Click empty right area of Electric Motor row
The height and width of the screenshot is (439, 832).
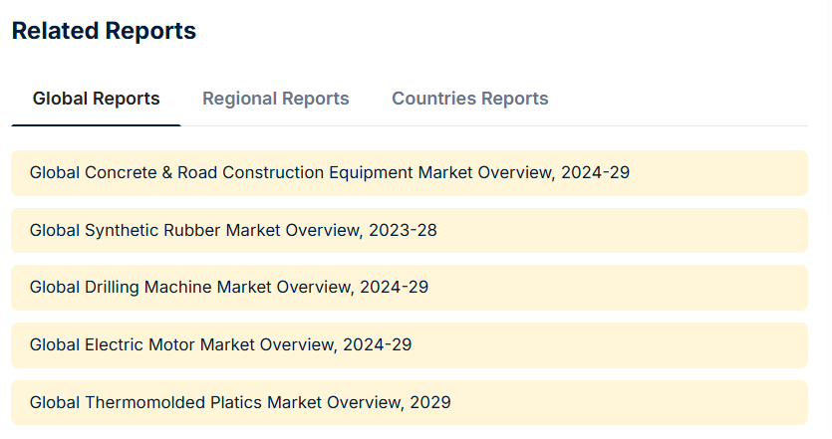[x=648, y=344]
